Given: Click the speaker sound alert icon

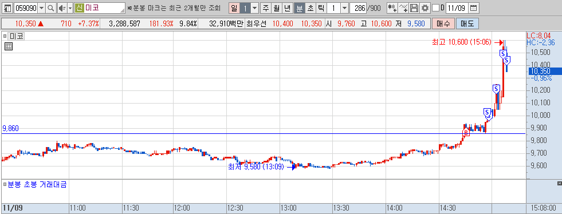Looking at the screenshot, I should coord(62,8).
